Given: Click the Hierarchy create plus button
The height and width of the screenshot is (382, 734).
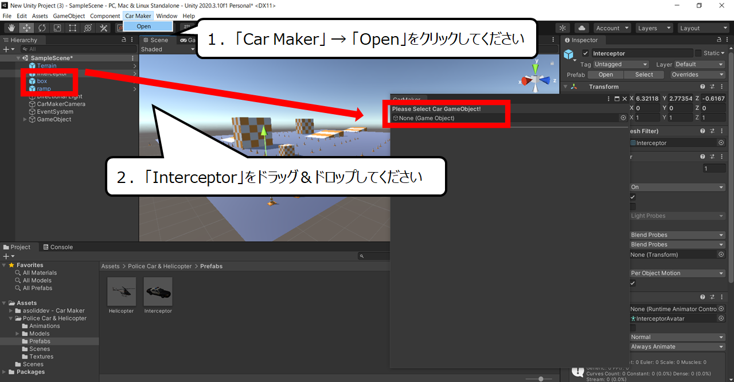Looking at the screenshot, I should 7,49.
